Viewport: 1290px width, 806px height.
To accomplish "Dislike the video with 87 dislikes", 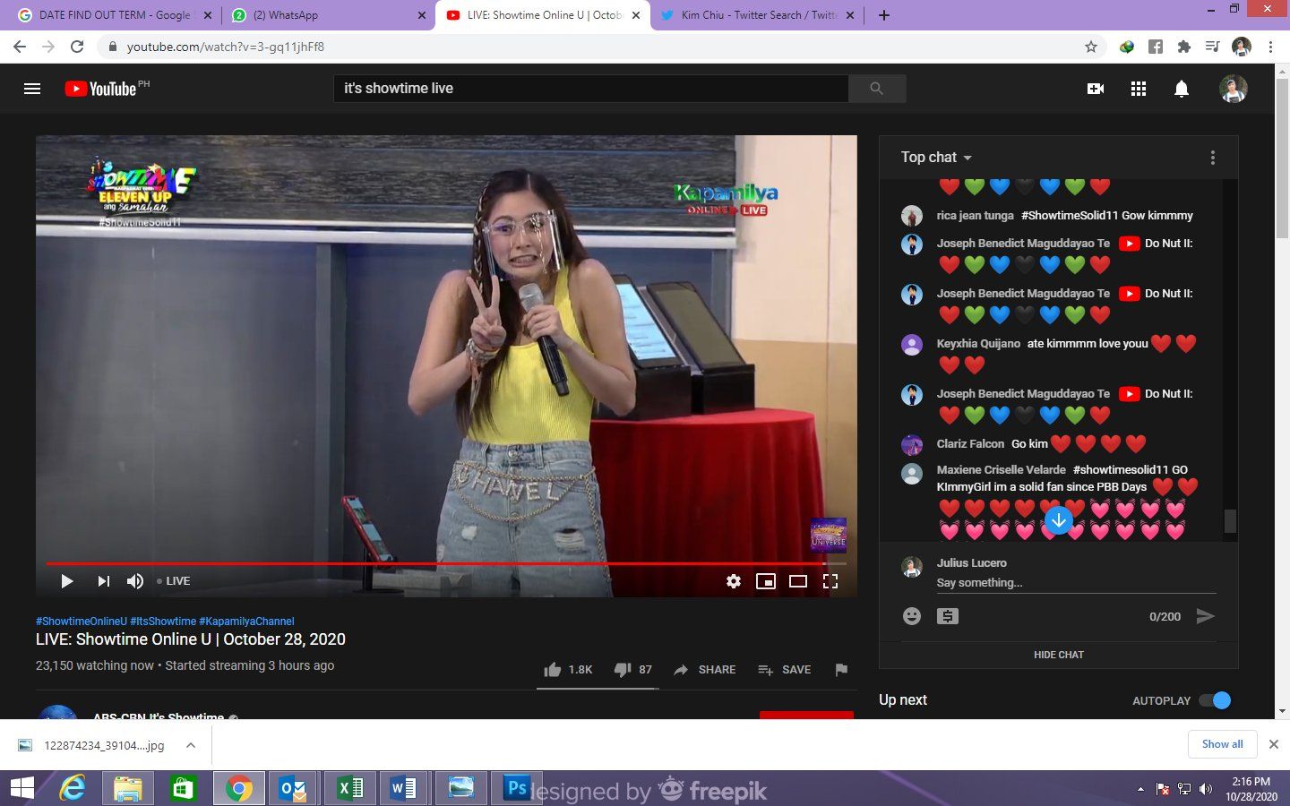I will pos(632,670).
